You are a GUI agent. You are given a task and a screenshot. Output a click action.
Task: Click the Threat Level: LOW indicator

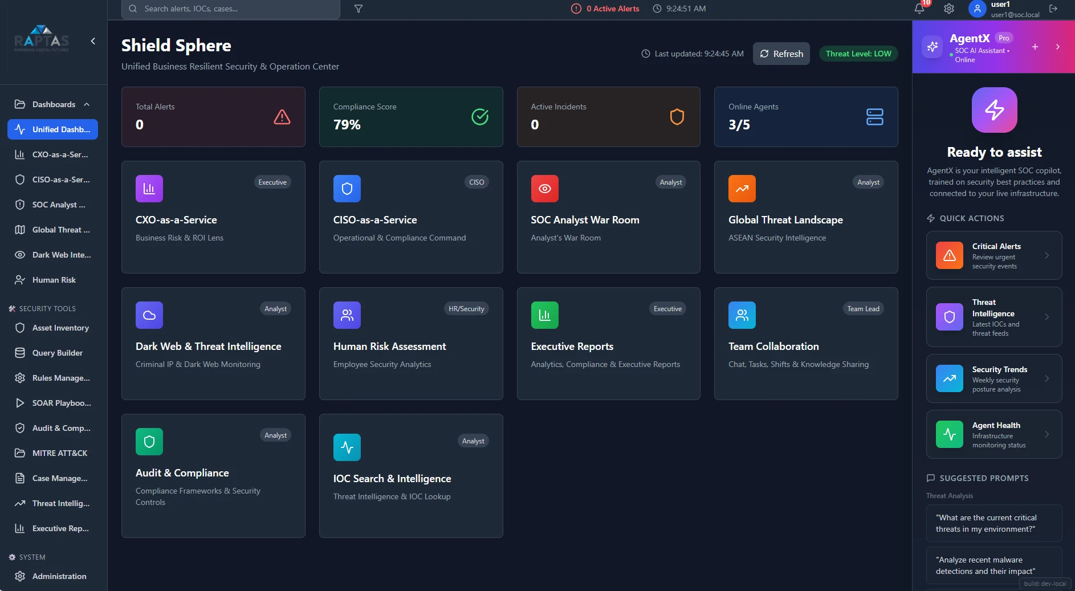click(x=857, y=53)
